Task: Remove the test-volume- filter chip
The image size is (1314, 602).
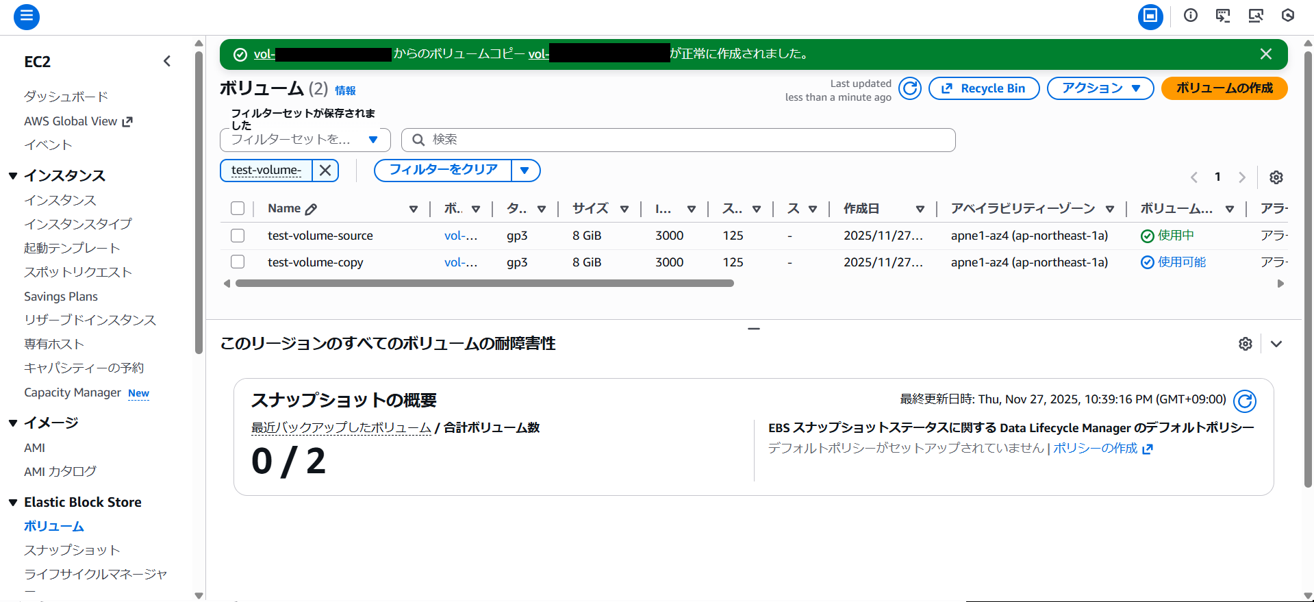Action: tap(325, 171)
